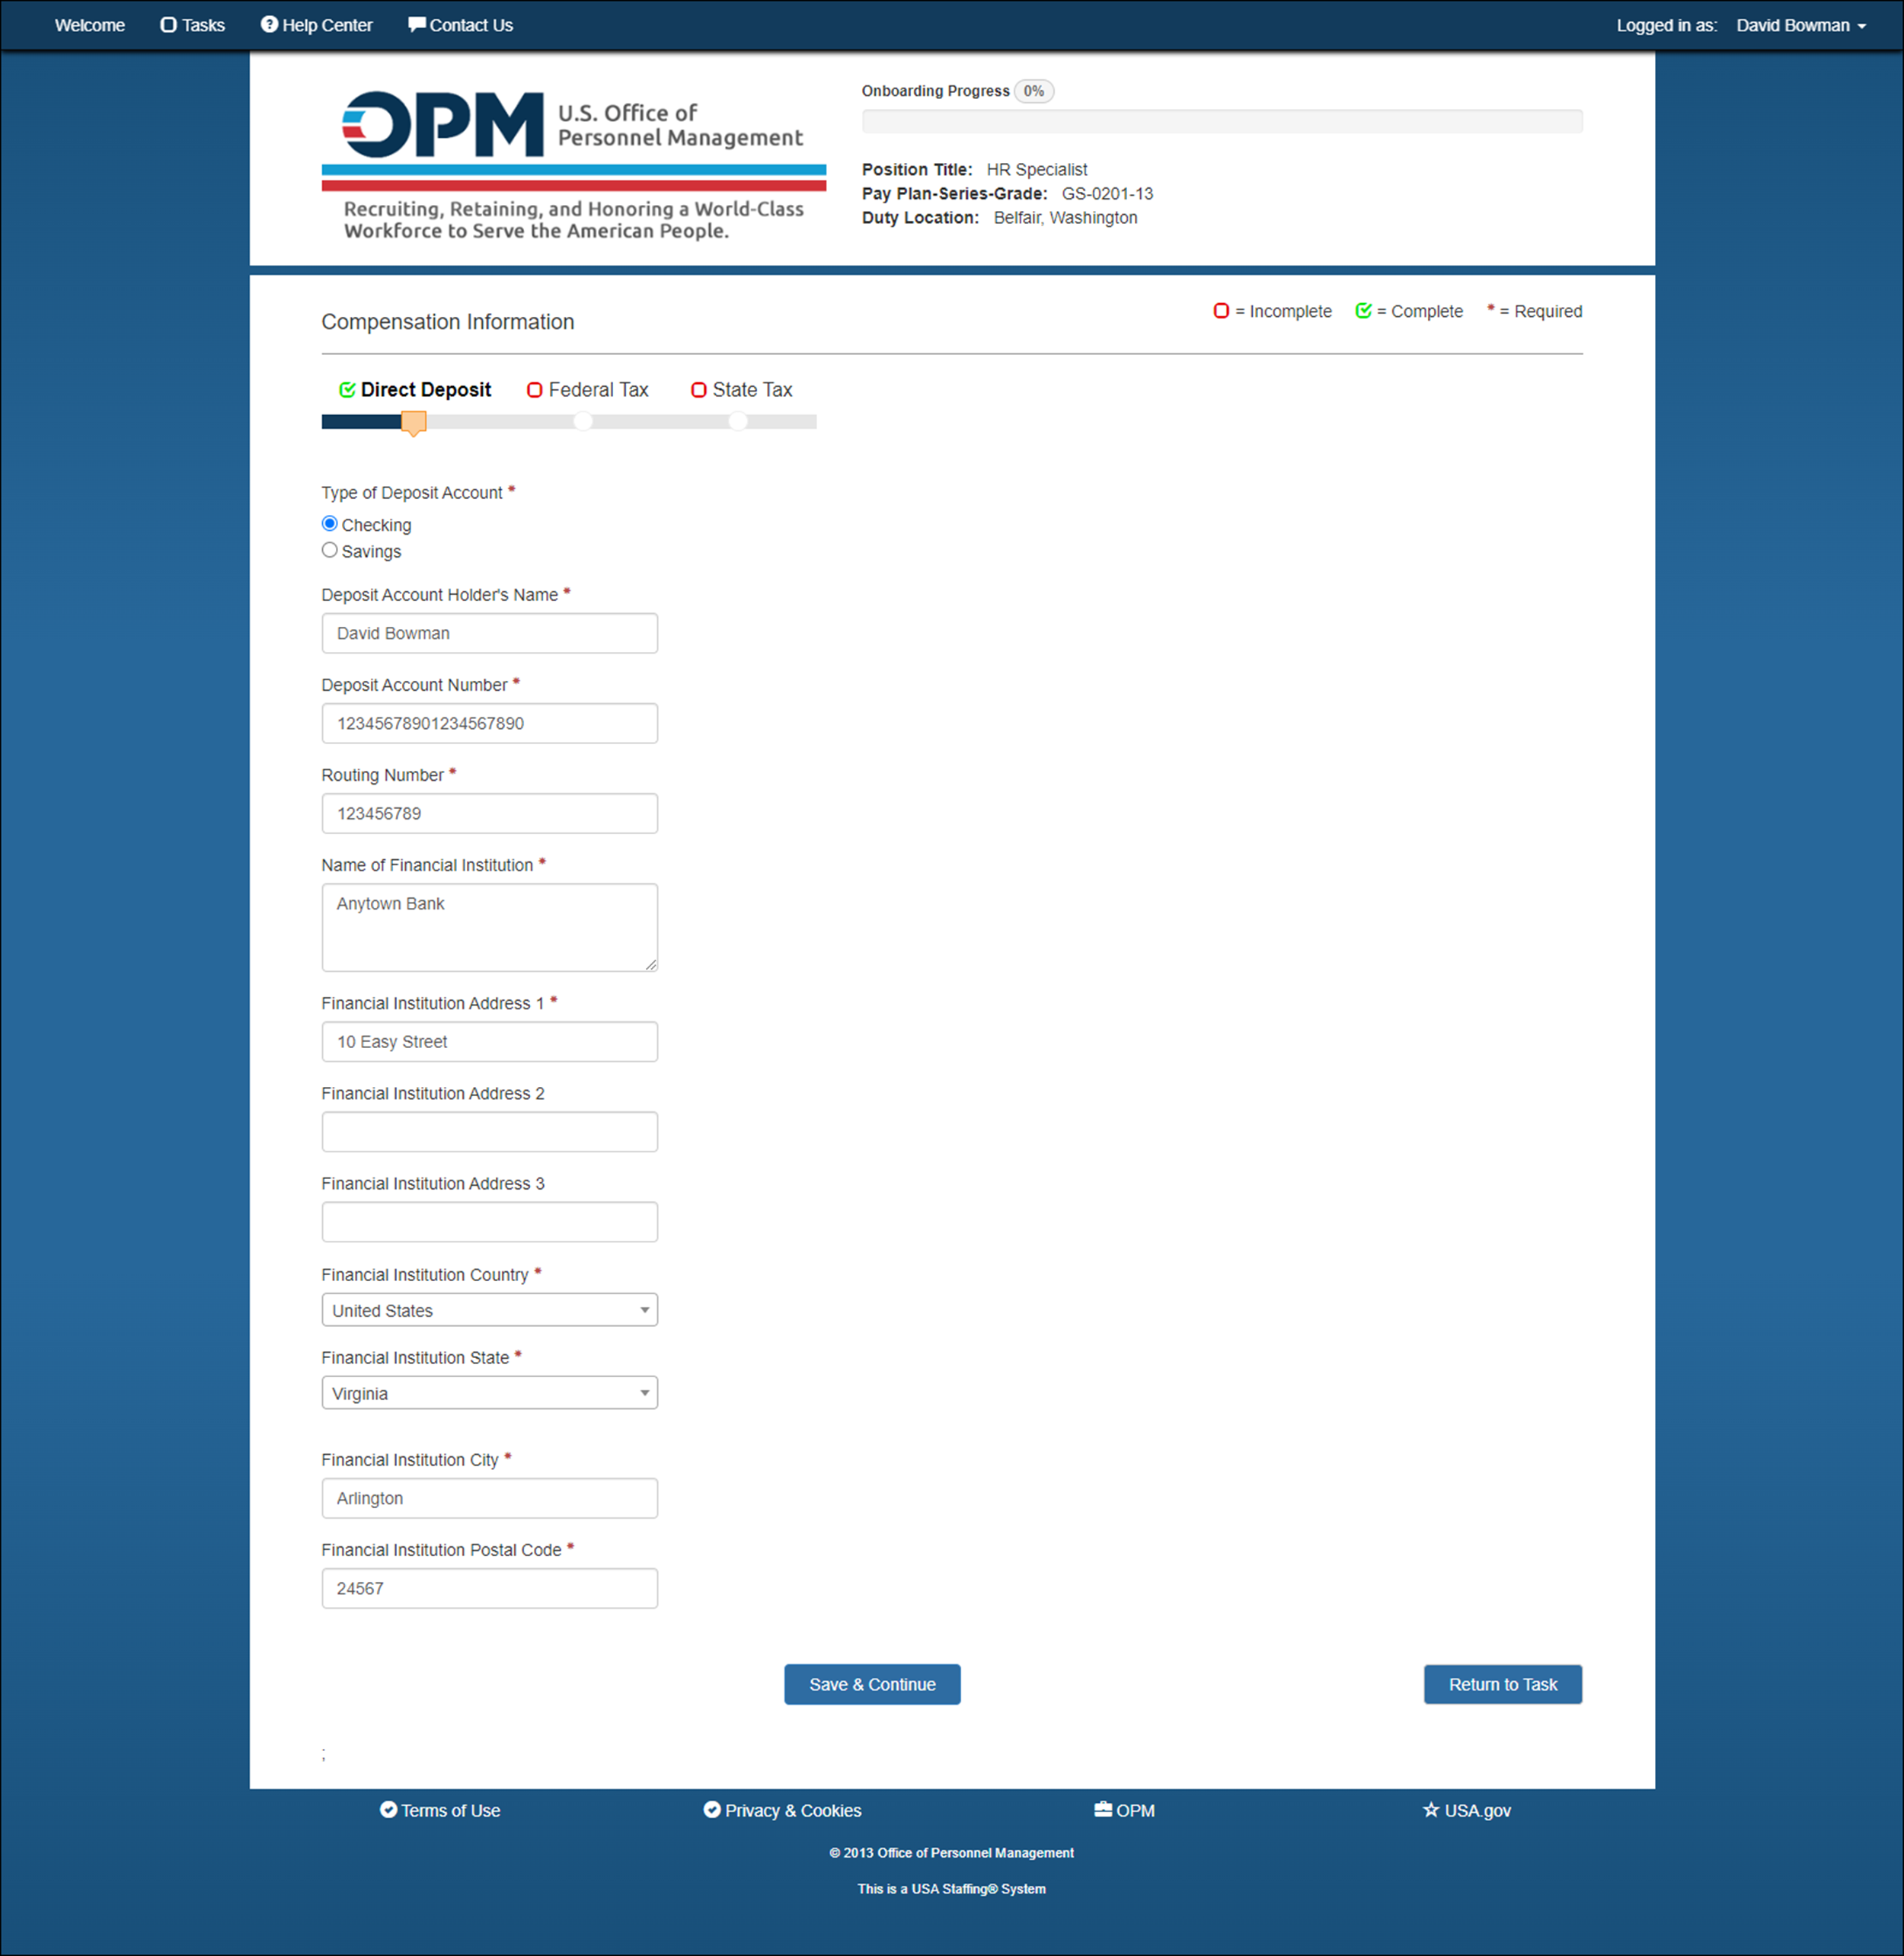1904x1956 pixels.
Task: Click the Financial Institution Address 1 field
Action: point(489,1041)
